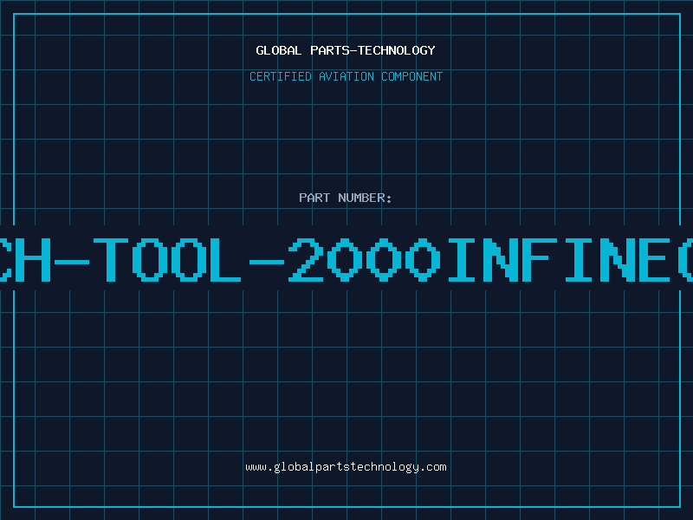Screen dimensions: 693x520
Task: Click the PART NUMBER: label
Action: point(346,198)
